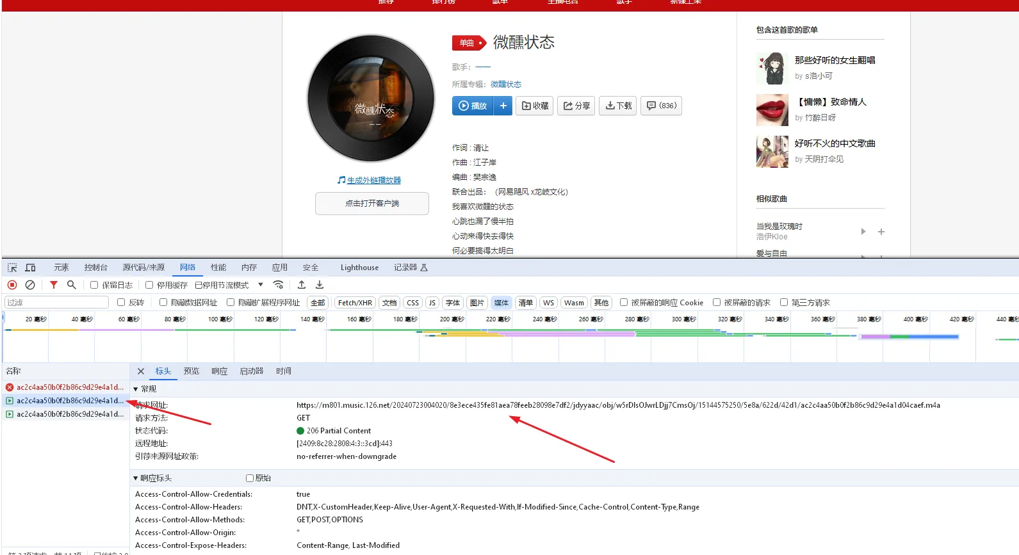Open playlist 好听不火的中文歌曲
This screenshot has width=1019, height=555.
[x=835, y=143]
